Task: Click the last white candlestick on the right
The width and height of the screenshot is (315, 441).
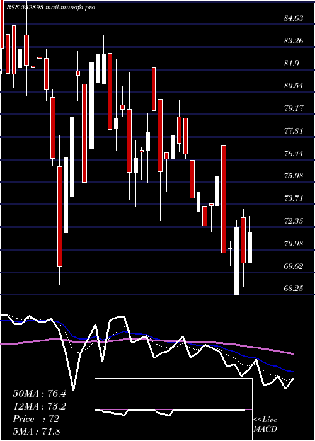Action: click(249, 248)
